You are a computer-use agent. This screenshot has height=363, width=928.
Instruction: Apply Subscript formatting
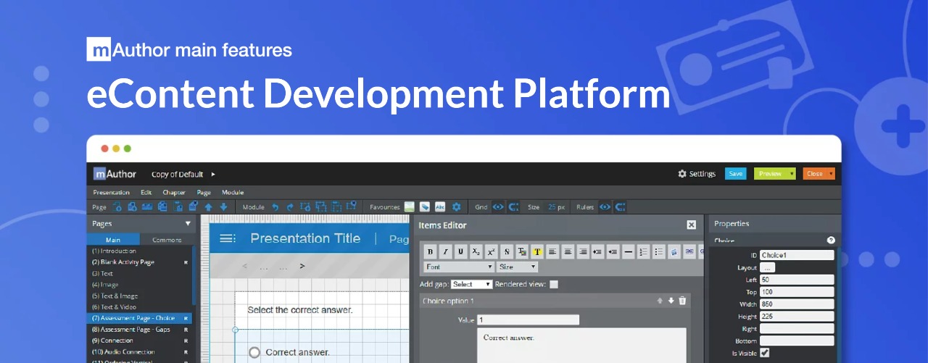click(x=476, y=251)
